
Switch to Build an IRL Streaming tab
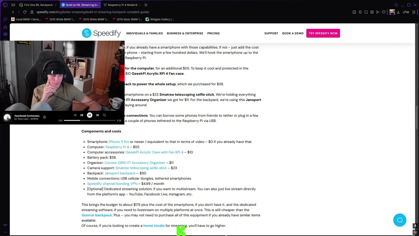coord(80,5)
